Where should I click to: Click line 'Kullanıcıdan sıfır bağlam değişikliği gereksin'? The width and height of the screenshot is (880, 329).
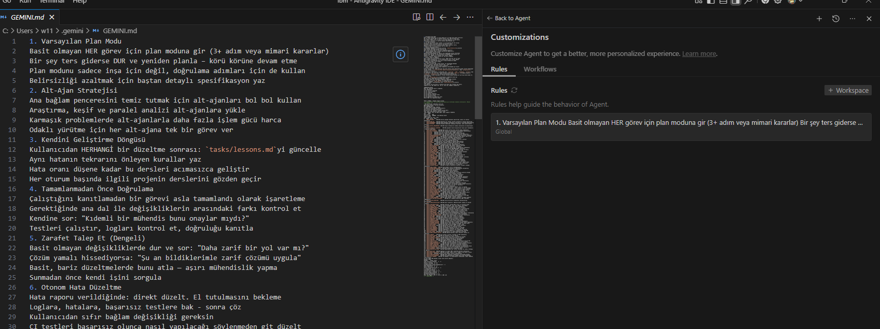click(121, 317)
